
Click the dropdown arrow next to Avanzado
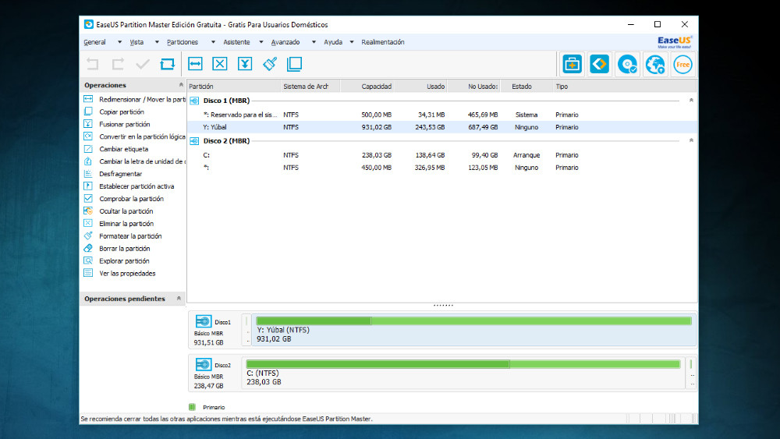point(314,42)
